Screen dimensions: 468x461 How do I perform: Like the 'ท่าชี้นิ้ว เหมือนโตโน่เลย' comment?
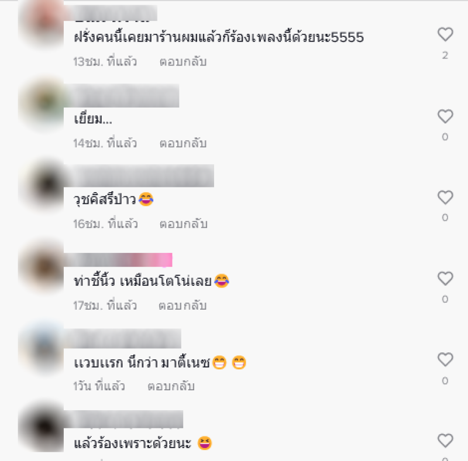(445, 279)
